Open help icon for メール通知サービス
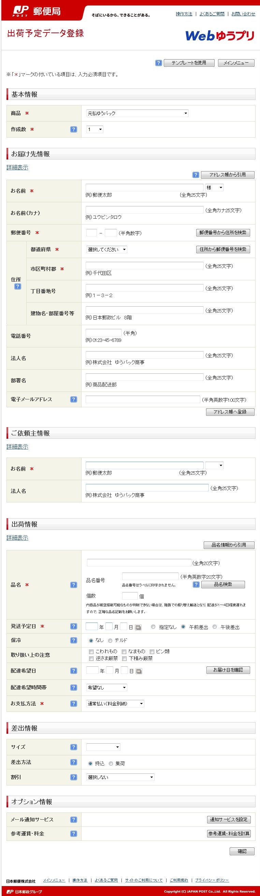This screenshot has width=260, height=896. 73,819
